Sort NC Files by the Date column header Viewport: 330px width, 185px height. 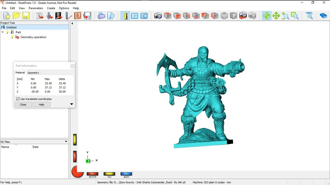click(50, 147)
